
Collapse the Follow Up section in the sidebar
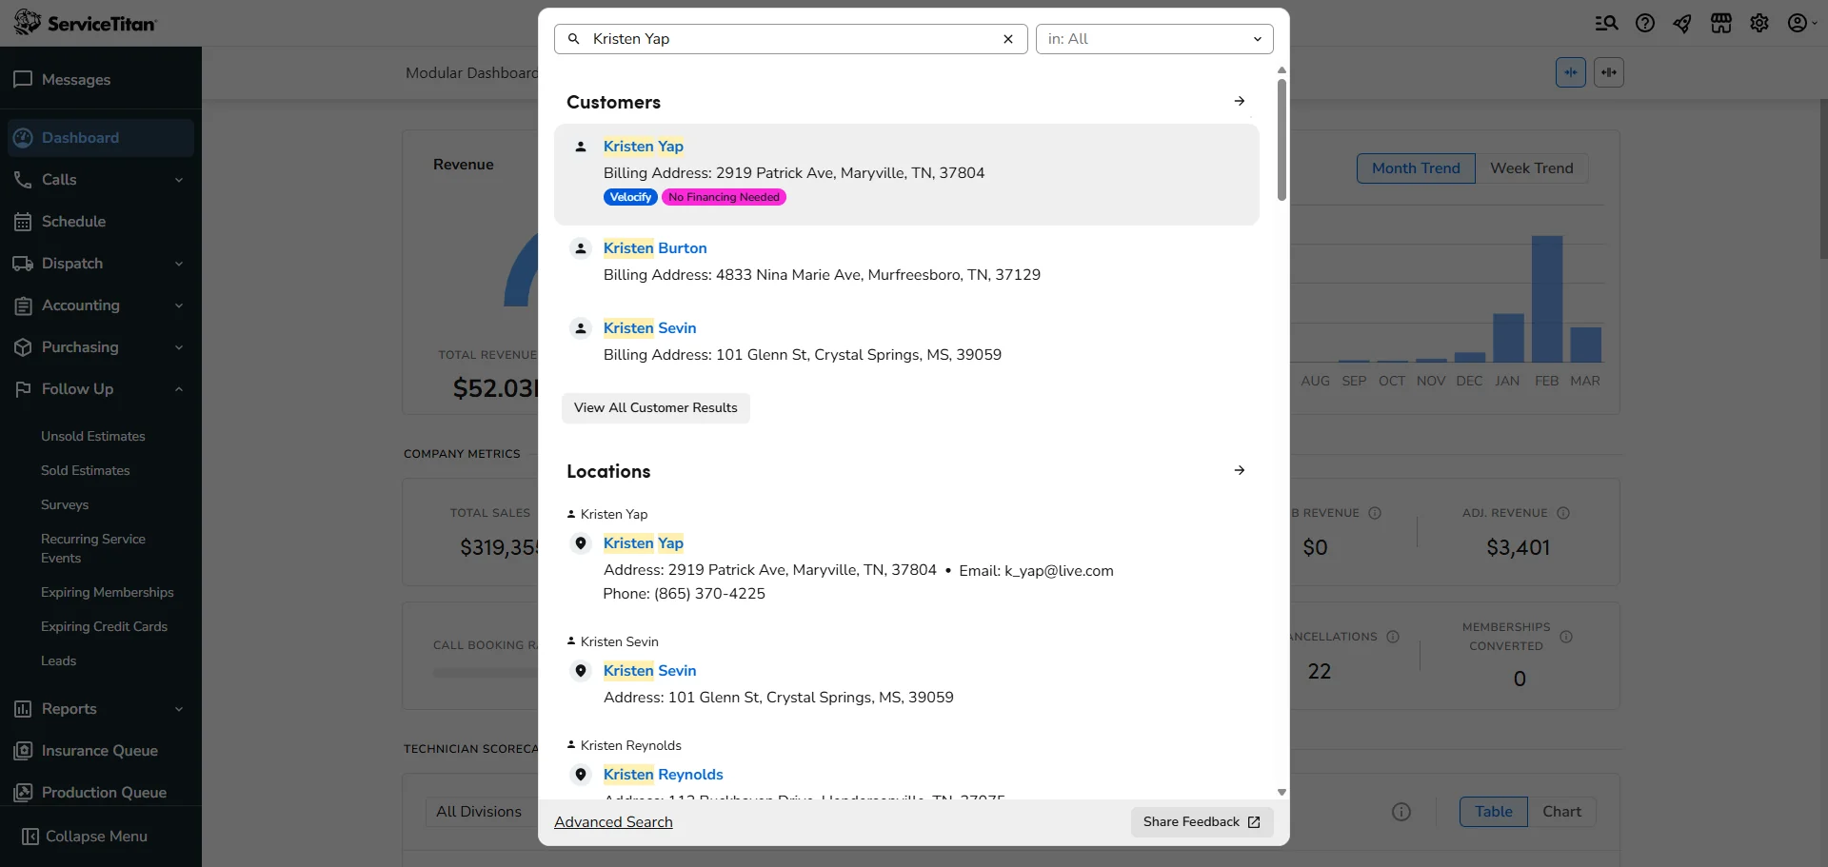click(x=99, y=389)
